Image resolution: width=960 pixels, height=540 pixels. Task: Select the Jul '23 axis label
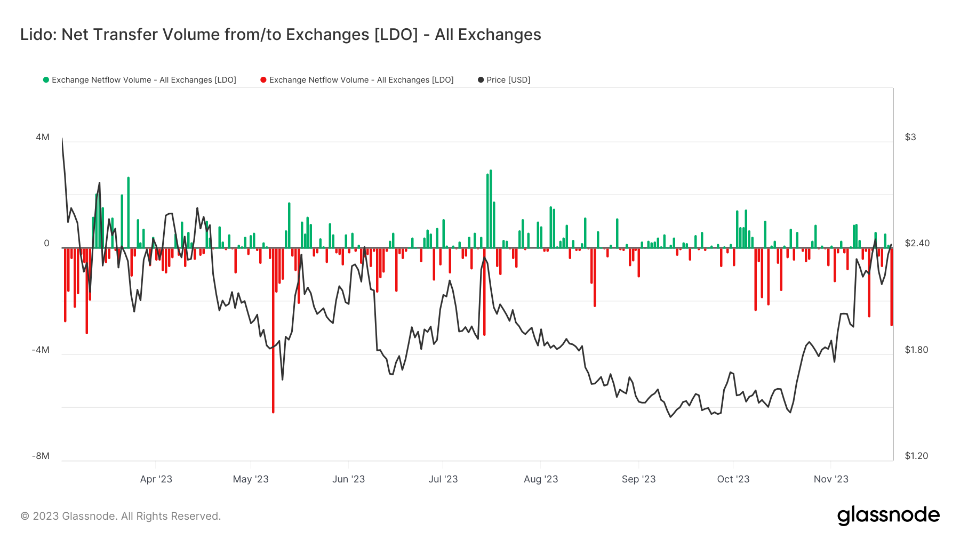pos(443,479)
